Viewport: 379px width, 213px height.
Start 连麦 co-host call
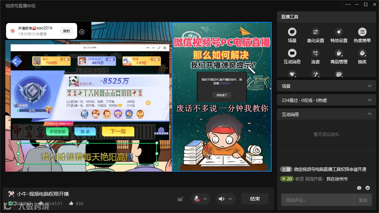316,56
